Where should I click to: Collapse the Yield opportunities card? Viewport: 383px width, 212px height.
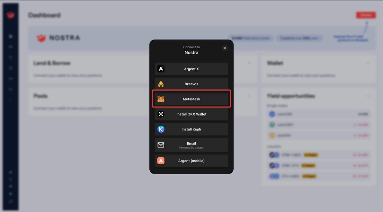tap(368, 96)
